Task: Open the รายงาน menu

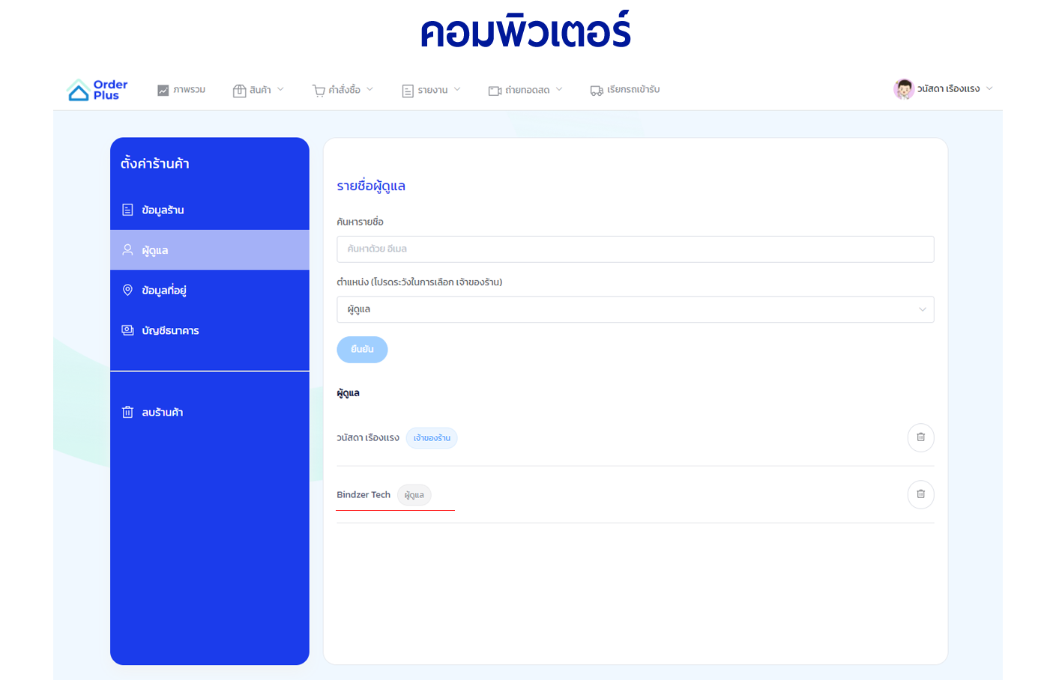Action: tap(431, 90)
